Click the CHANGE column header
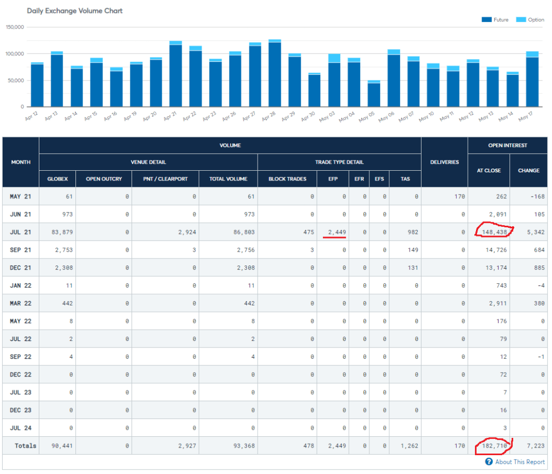Screen dimensions: 552x474 528,170
